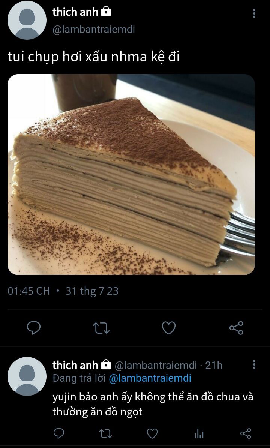The image size is (270, 448).
Task: Tap @lambantraiemdi handle under top display name
Action: click(x=94, y=30)
